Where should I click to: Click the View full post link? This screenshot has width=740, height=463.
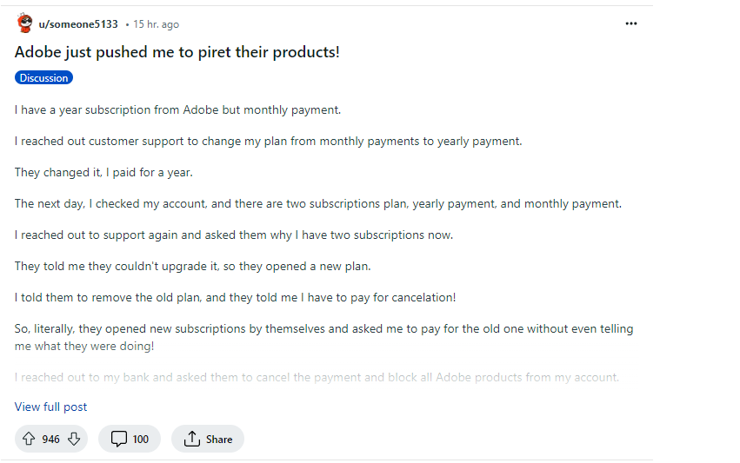(50, 407)
